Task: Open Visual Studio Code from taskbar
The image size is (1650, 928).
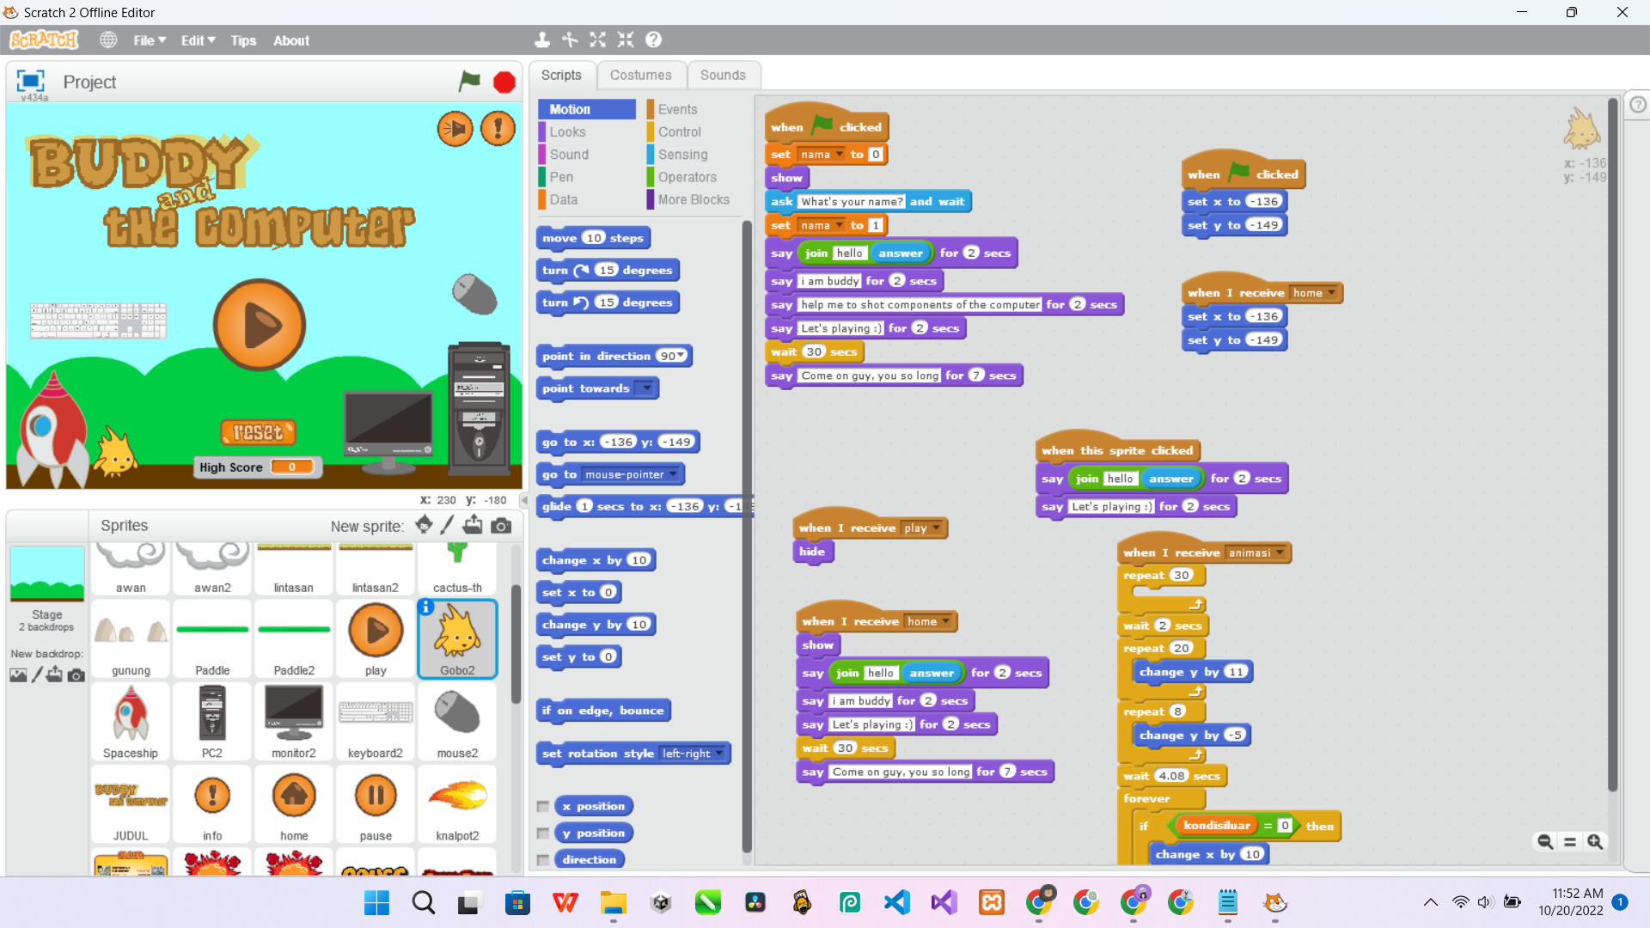Action: tap(896, 902)
